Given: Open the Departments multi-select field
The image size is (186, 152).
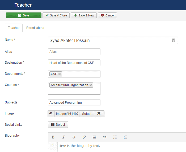Looking at the screenshot, I should click(x=81, y=74).
